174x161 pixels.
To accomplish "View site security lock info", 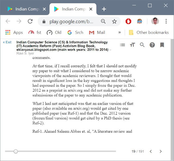I will coord(44,21).
